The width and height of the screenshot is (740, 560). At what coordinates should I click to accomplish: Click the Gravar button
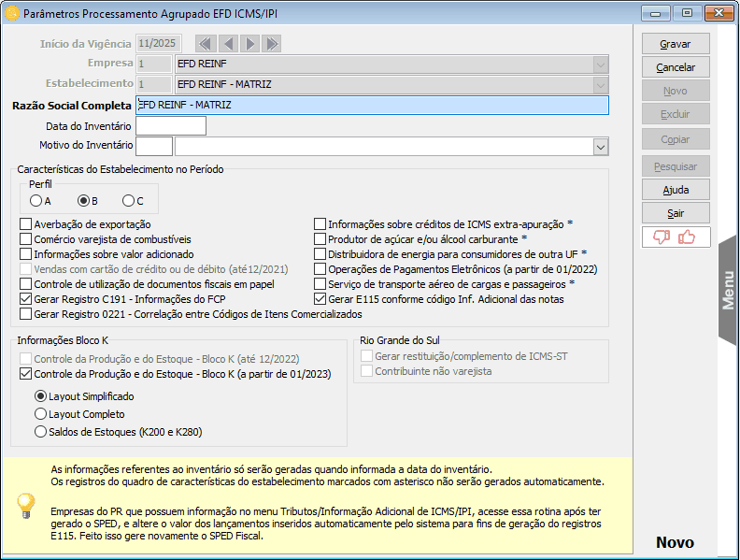[675, 44]
